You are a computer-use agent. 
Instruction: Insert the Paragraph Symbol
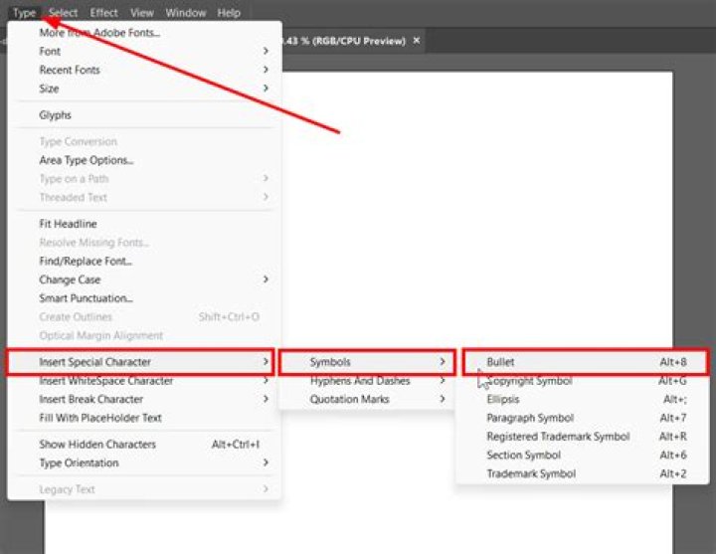[585, 418]
